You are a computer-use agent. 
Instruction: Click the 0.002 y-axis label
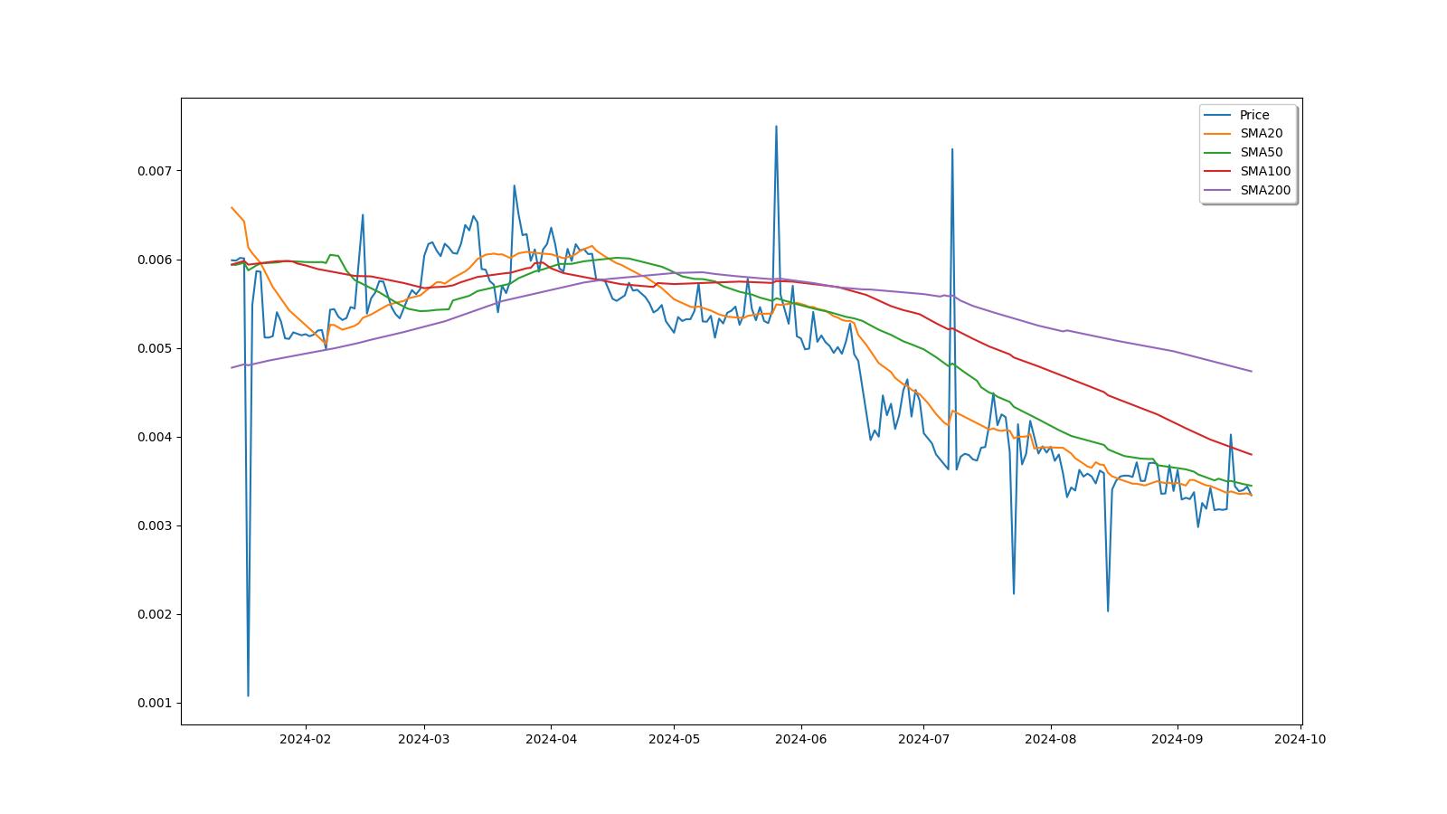tap(155, 614)
